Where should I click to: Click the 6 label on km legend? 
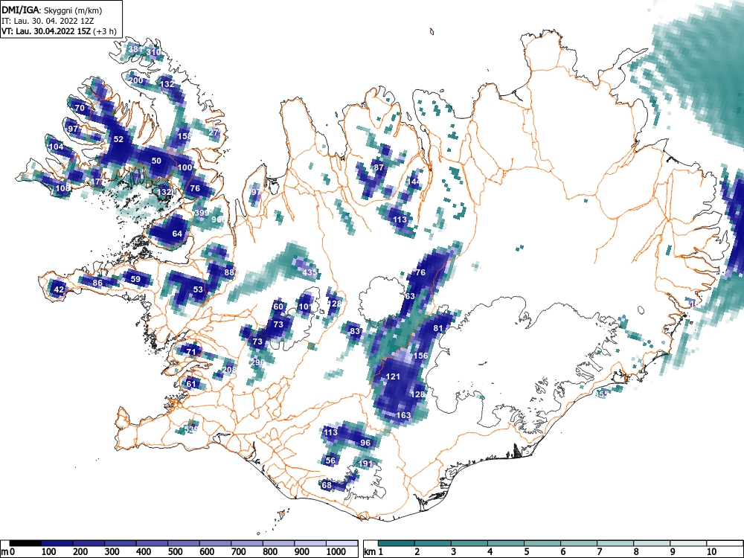click(562, 552)
